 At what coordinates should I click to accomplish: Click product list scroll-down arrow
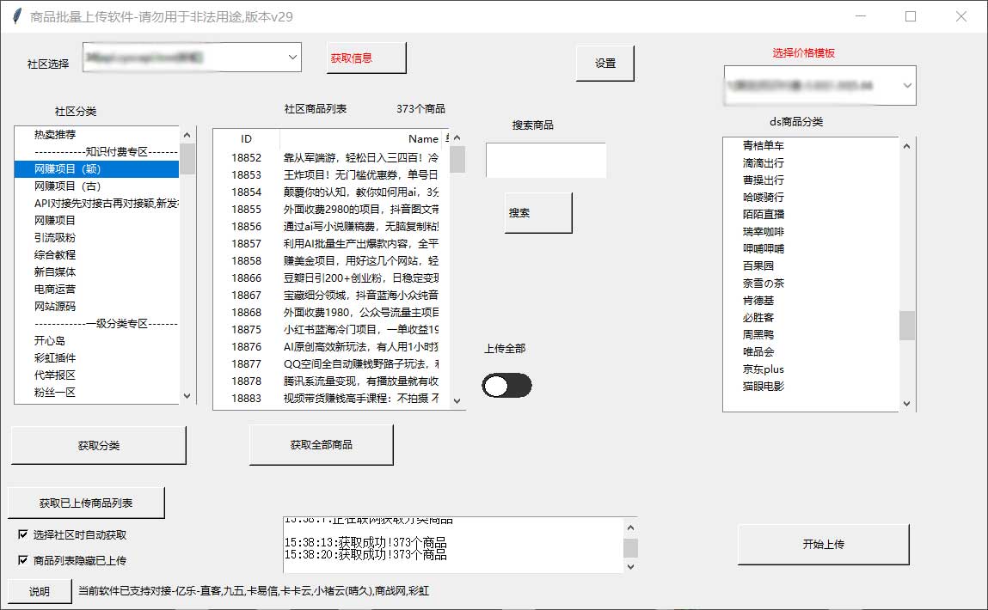pyautogui.click(x=457, y=401)
